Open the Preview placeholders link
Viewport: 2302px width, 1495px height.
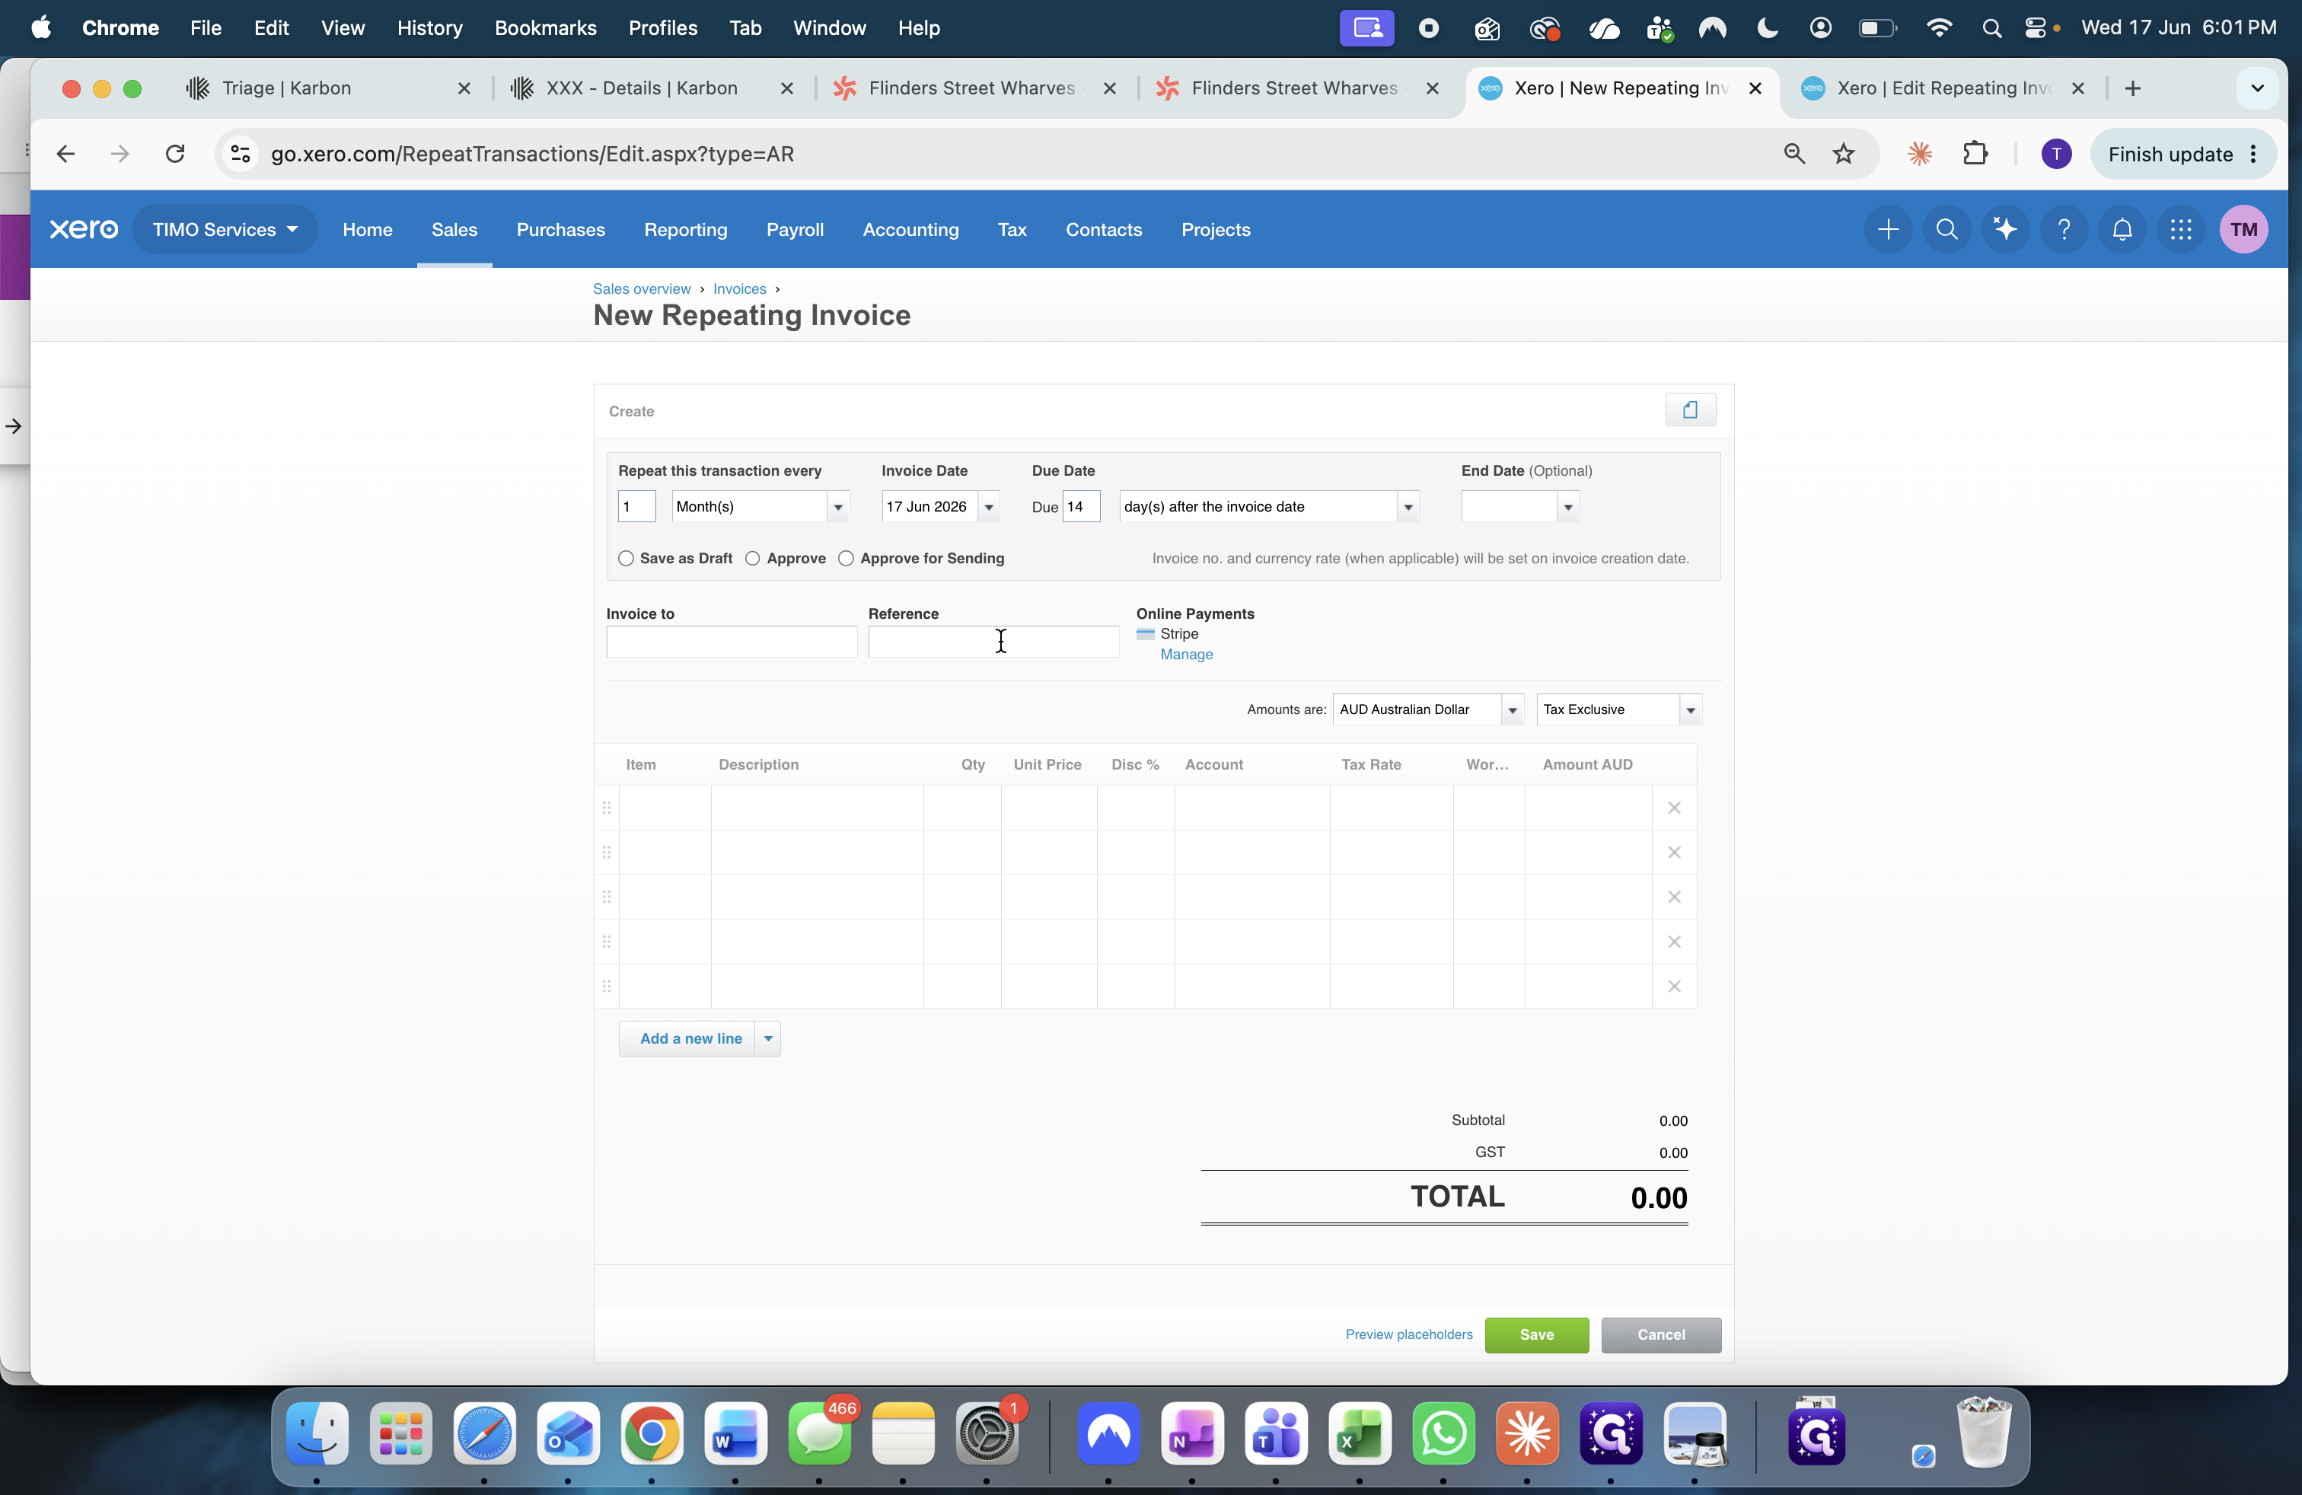(1408, 1334)
